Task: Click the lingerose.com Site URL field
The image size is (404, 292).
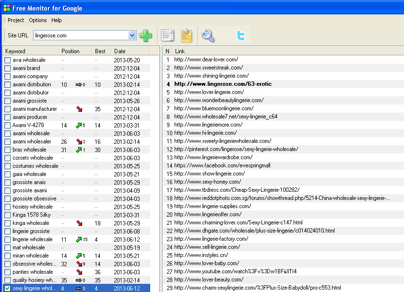Action: (x=81, y=35)
